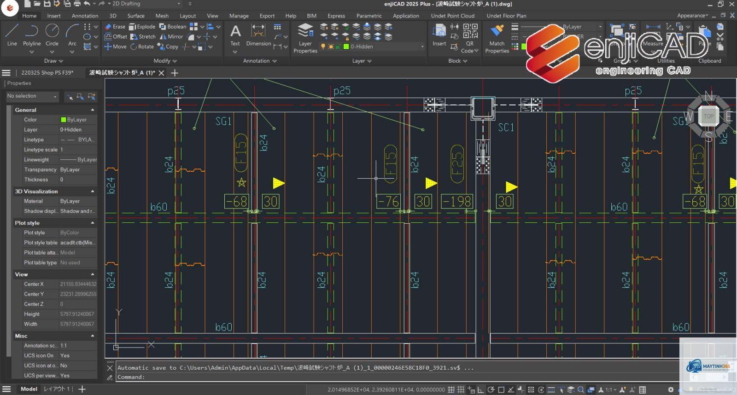Select the Circle tool
This screenshot has height=395, width=737.
[x=52, y=35]
